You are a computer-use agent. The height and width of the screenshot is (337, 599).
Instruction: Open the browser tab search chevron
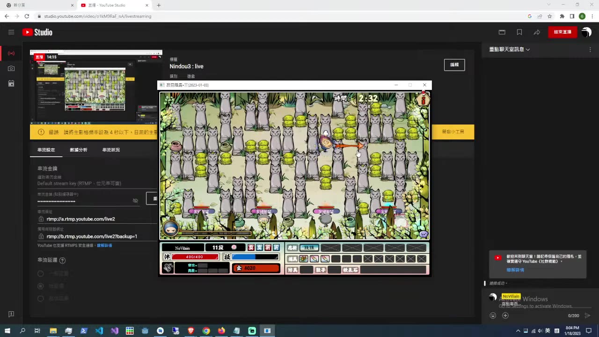(x=549, y=5)
